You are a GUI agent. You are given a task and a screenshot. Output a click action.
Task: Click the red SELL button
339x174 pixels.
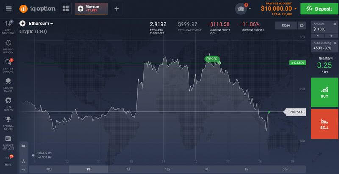pos(324,124)
